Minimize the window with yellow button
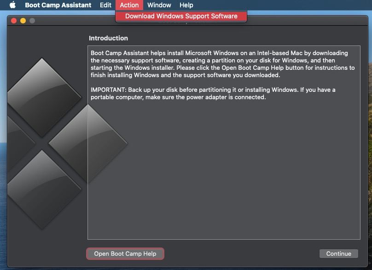 coord(23,21)
